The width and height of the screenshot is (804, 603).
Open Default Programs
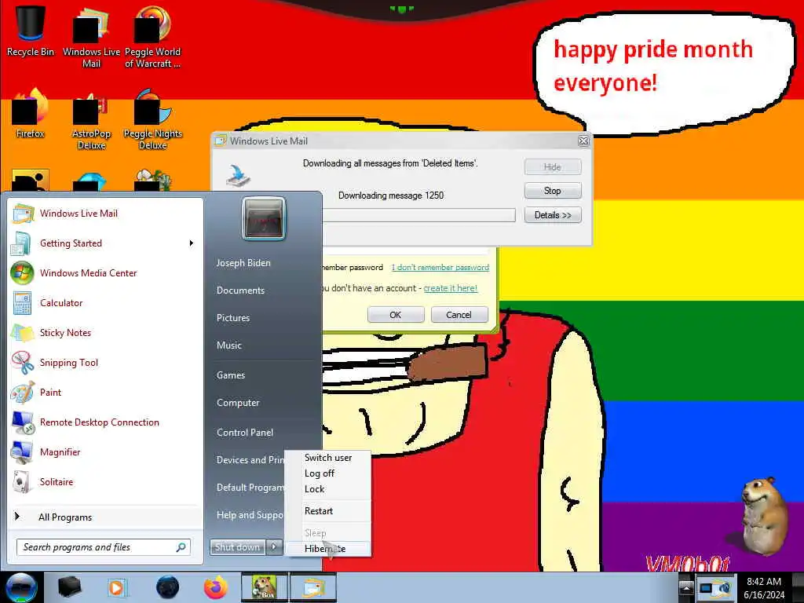[249, 488]
